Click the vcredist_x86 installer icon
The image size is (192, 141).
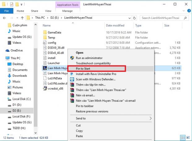tap(45, 89)
